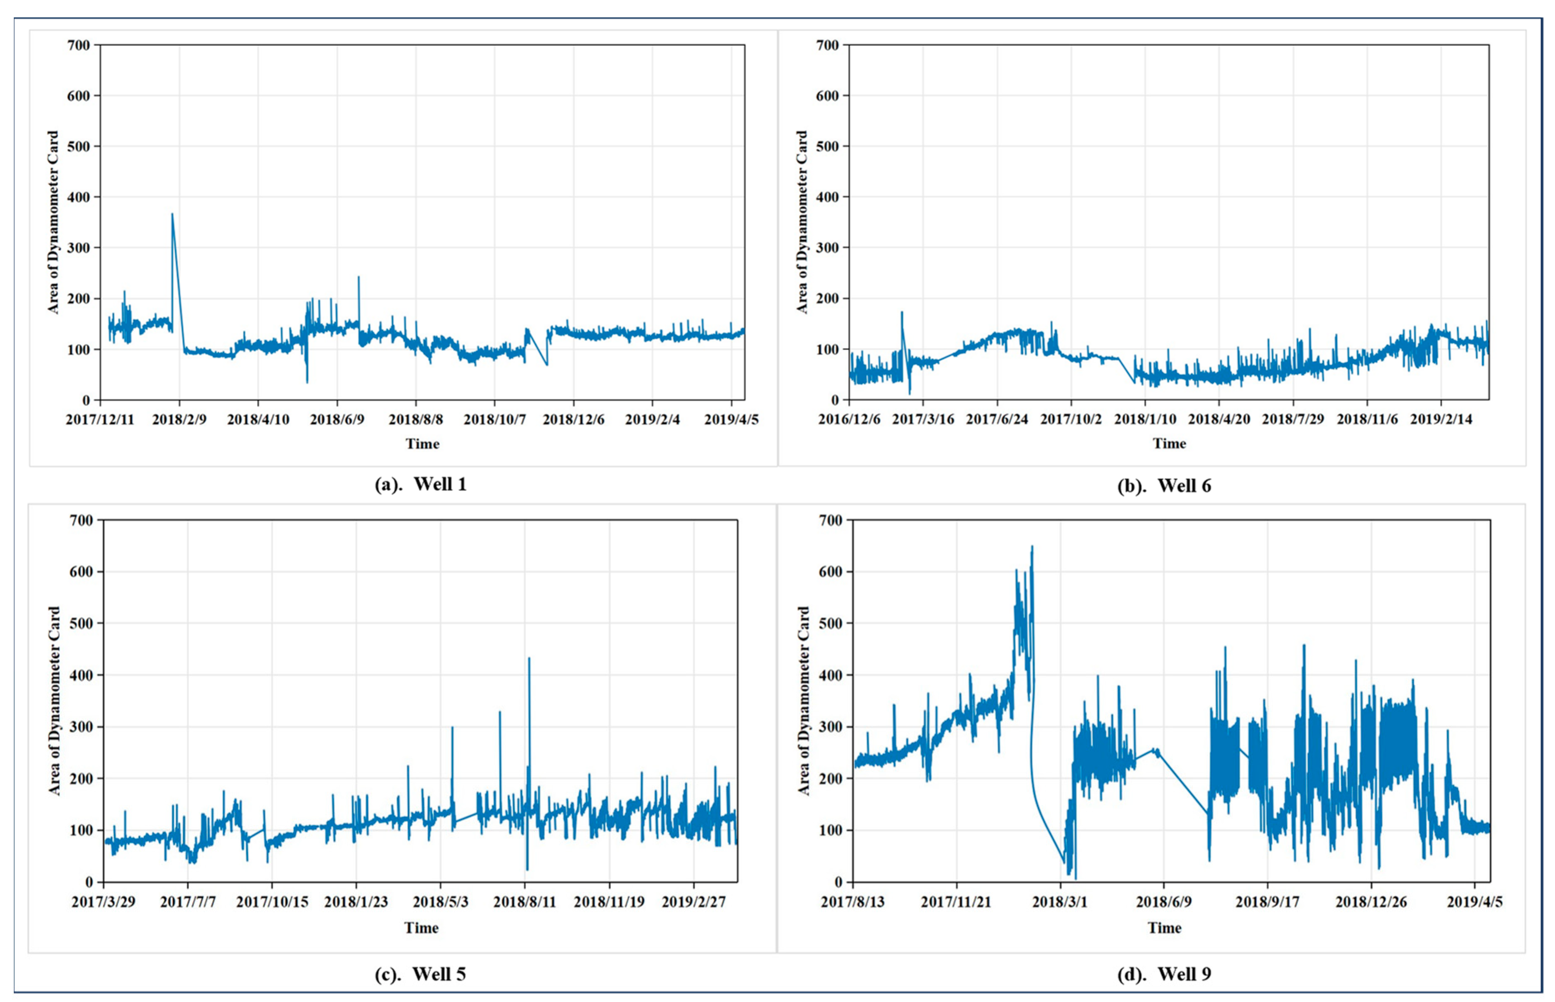Click the highest peak in Well 9 chart
Viewport: 1555px width, 1002px height.
point(1032,548)
